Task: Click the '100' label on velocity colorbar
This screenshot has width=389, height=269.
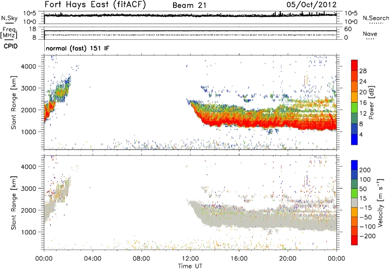Action: (x=365, y=180)
